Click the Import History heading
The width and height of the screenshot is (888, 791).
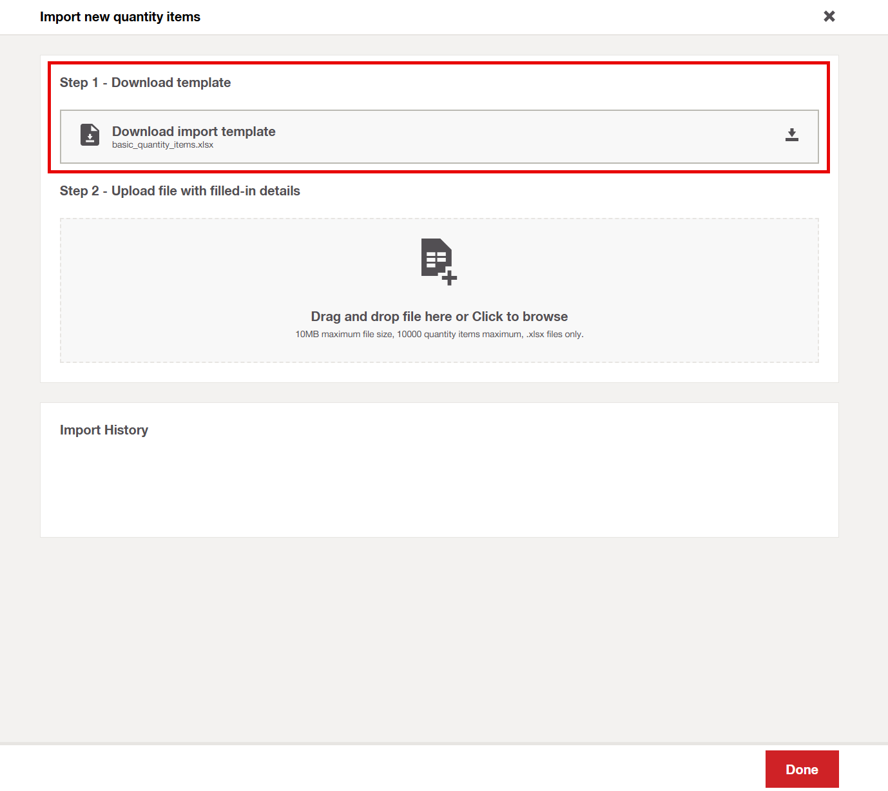click(x=104, y=430)
